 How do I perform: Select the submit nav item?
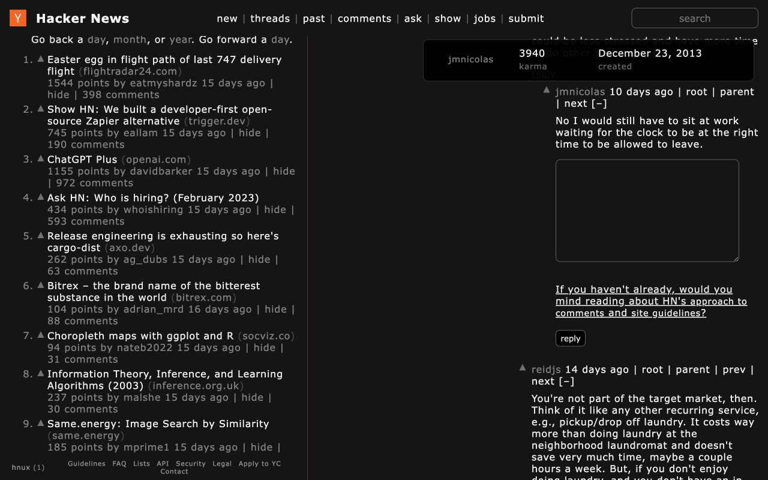pyautogui.click(x=526, y=19)
